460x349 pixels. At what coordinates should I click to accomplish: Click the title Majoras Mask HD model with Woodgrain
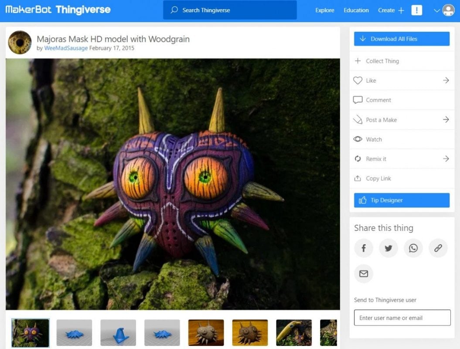point(113,39)
